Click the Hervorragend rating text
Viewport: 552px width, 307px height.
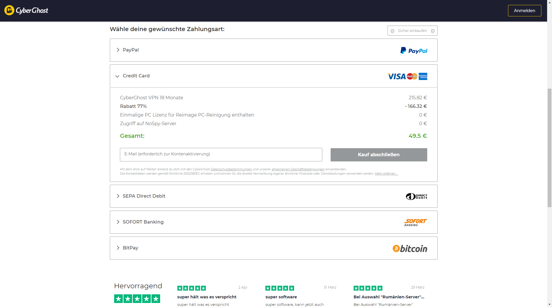(x=138, y=286)
